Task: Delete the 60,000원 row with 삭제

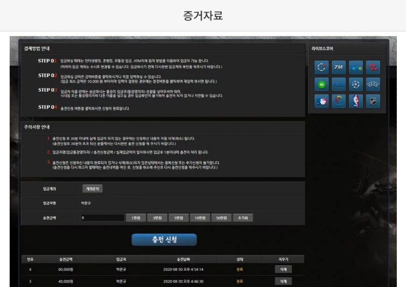Action: 283,269
